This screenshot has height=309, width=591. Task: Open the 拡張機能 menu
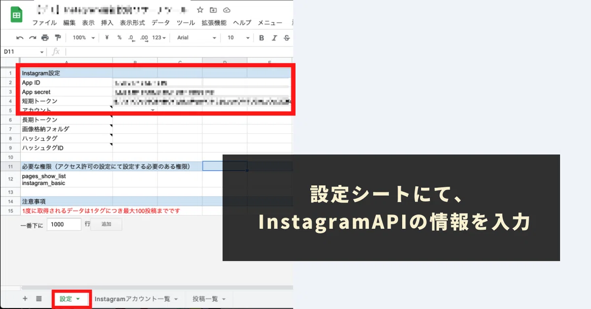214,23
